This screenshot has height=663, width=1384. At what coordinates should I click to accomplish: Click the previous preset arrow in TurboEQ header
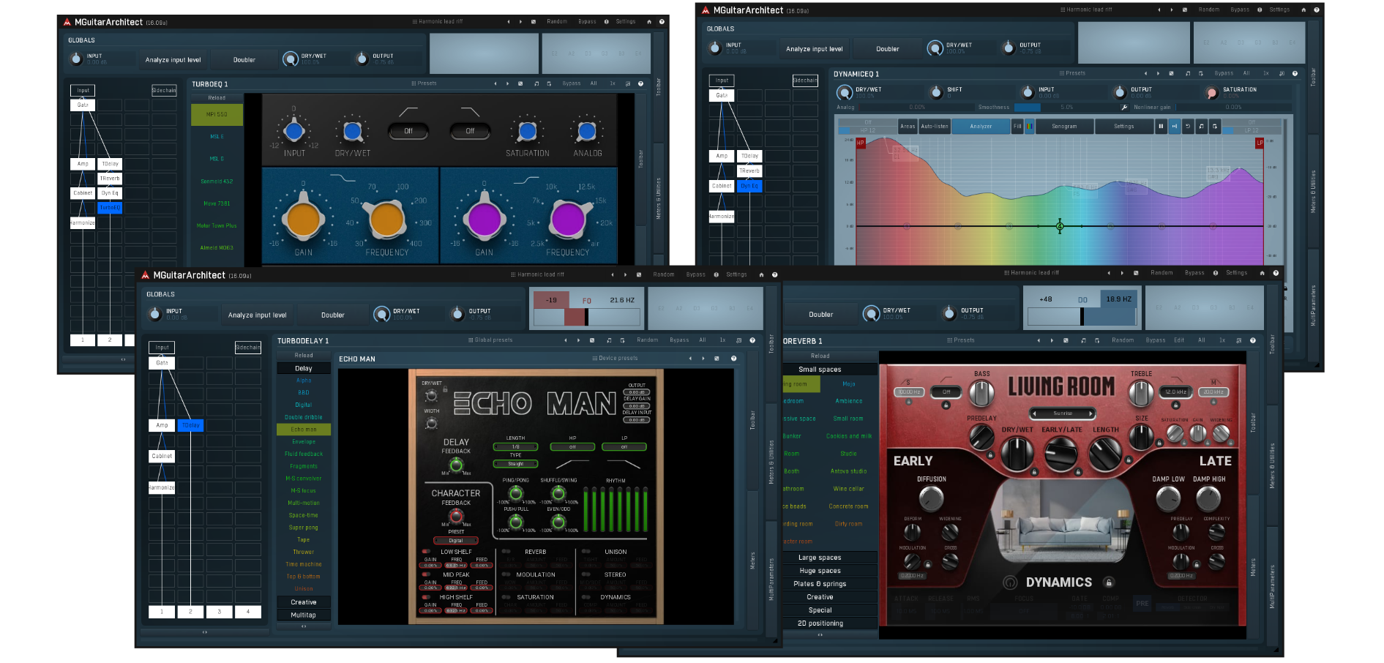click(495, 84)
